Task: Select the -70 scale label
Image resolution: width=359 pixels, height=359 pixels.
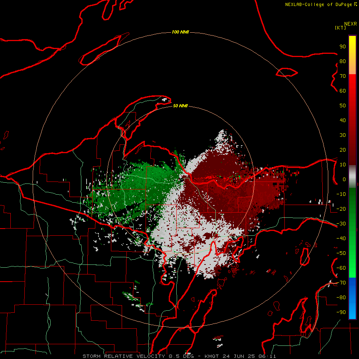Action: pos(341,283)
